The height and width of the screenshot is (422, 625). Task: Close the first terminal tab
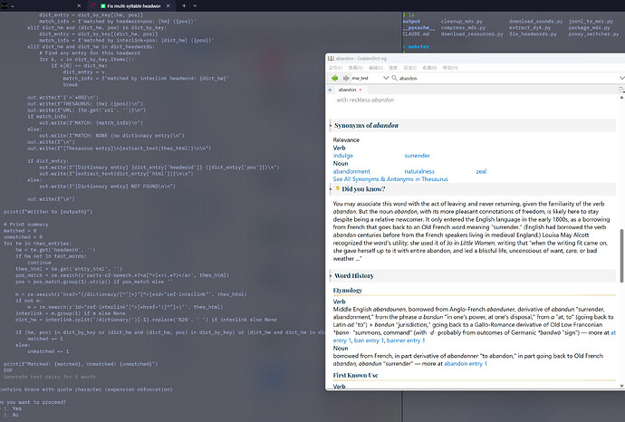79,5
